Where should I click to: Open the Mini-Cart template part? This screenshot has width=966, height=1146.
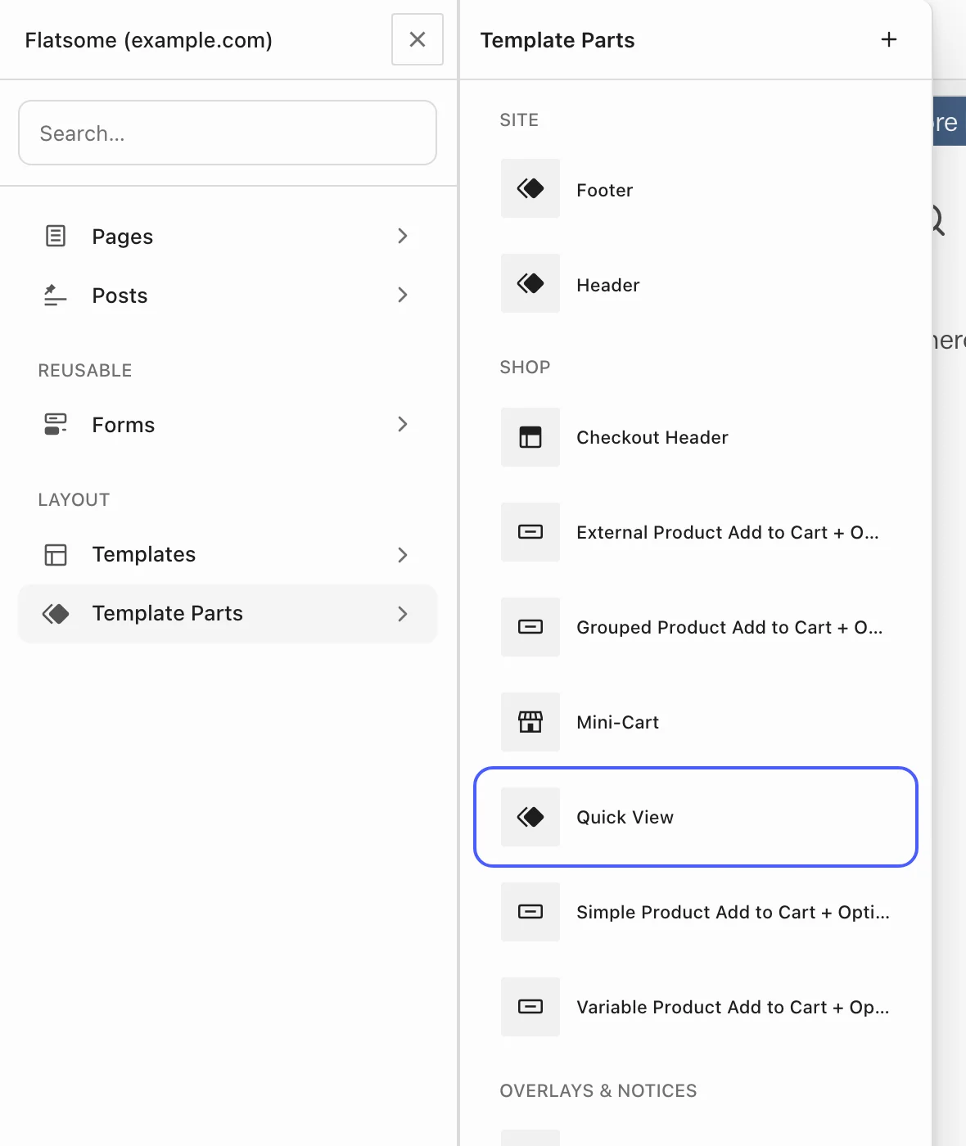coord(696,722)
